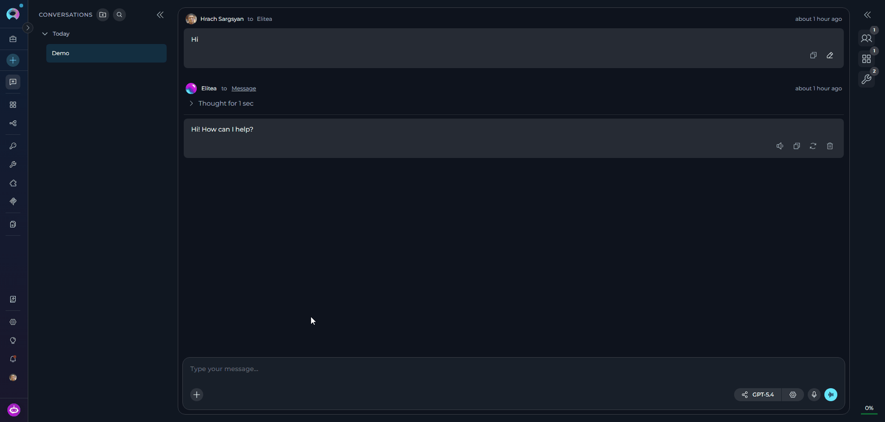The image size is (885, 422).
Task: Click the microphone dictation button
Action: pos(814,395)
